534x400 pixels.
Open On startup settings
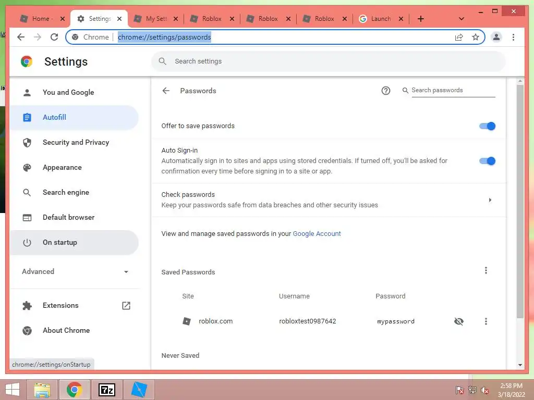(74, 243)
